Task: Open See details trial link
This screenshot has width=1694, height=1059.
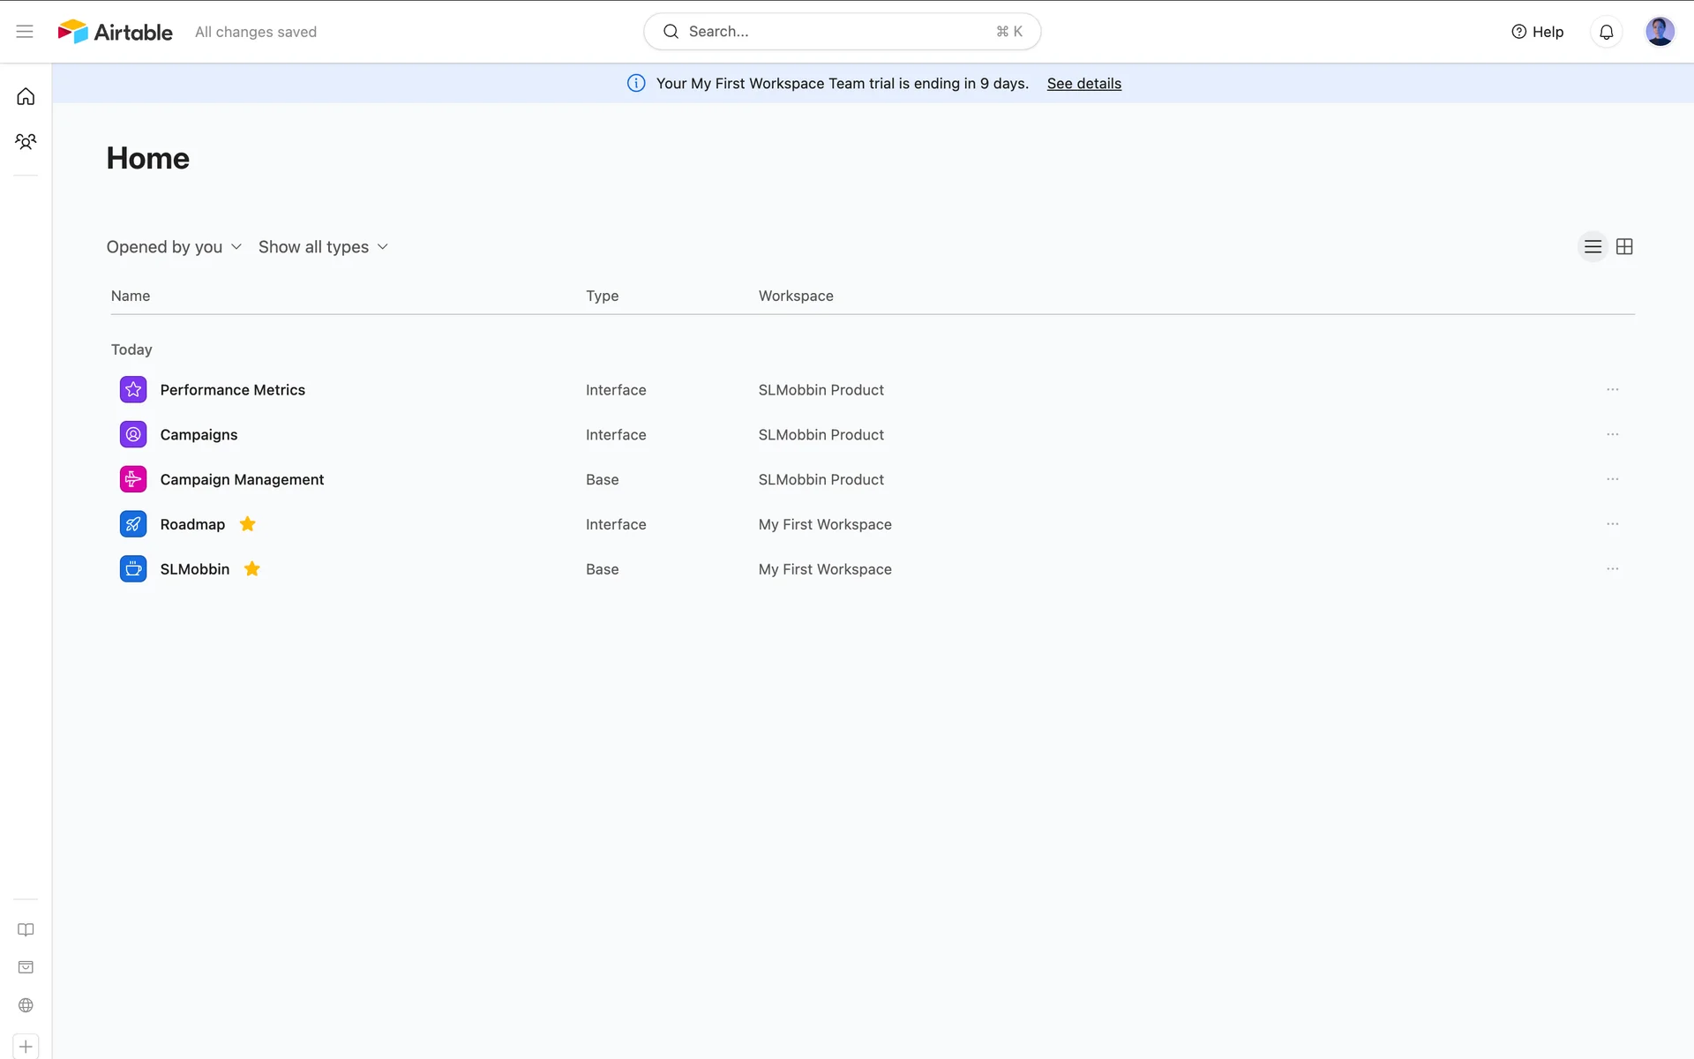Action: point(1083,84)
